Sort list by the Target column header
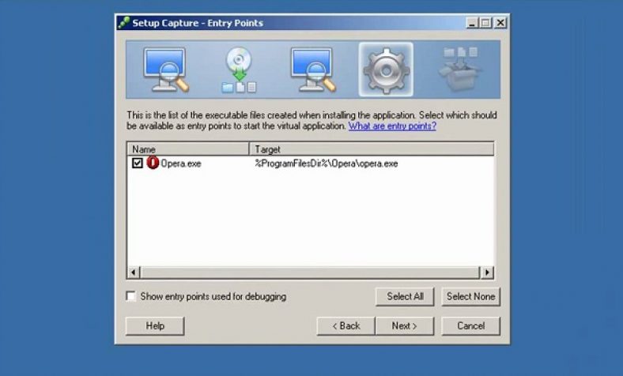This screenshot has width=623, height=376. [372, 149]
